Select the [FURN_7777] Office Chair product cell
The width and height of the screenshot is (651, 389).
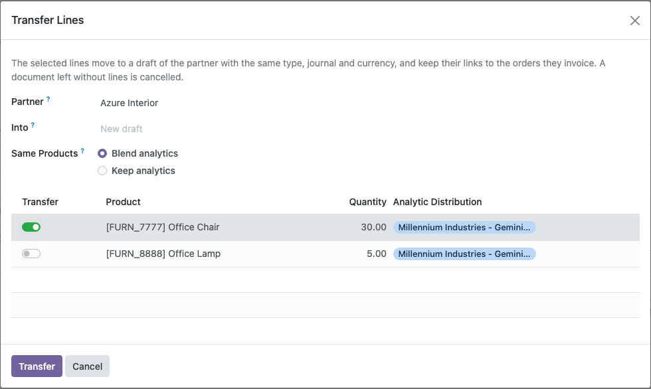tap(162, 227)
